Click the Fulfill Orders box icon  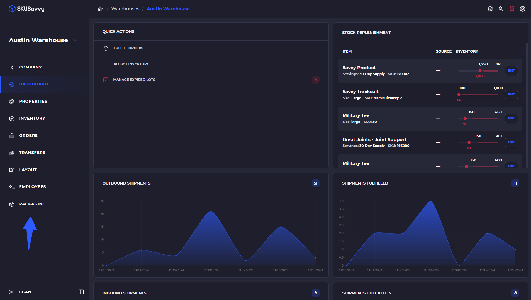click(x=106, y=48)
